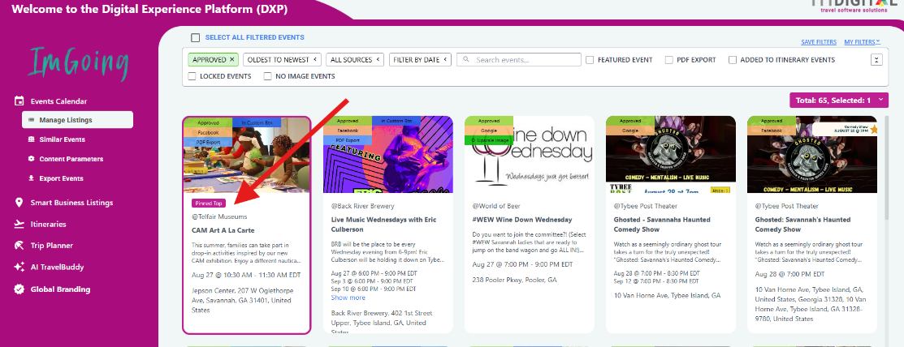The image size is (904, 347).
Task: Enable the Featured Event filter checkbox
Action: [x=590, y=60]
